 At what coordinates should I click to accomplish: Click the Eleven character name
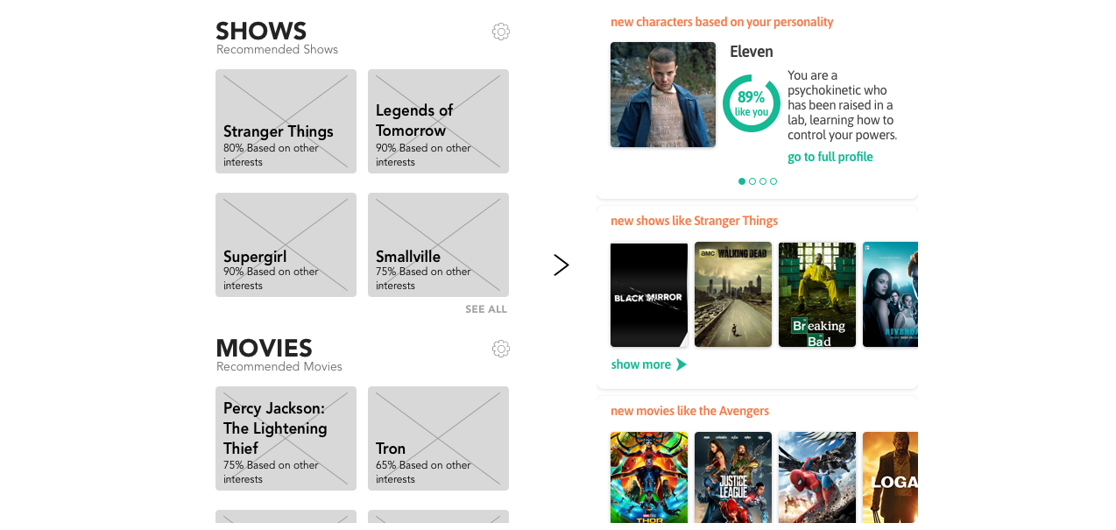[x=752, y=52]
